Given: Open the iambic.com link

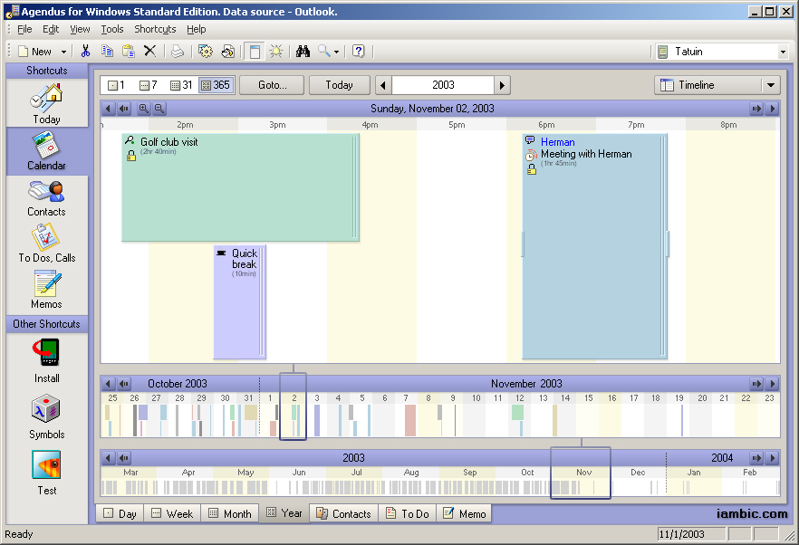Looking at the screenshot, I should 752,513.
